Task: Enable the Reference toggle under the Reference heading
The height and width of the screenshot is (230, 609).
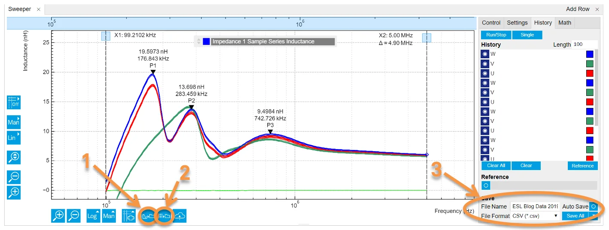Action: (485, 185)
